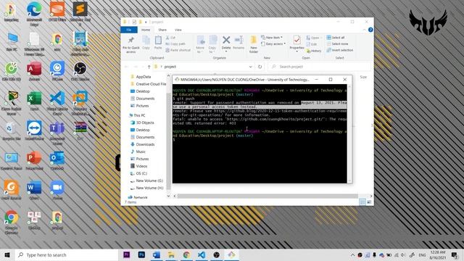Switch to the Share ribbon tab
The image size is (464, 261).
pyautogui.click(x=162, y=30)
